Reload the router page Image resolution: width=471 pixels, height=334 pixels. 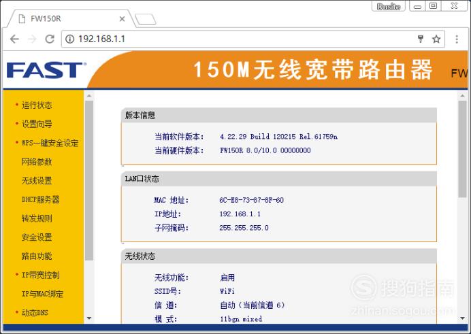point(50,39)
